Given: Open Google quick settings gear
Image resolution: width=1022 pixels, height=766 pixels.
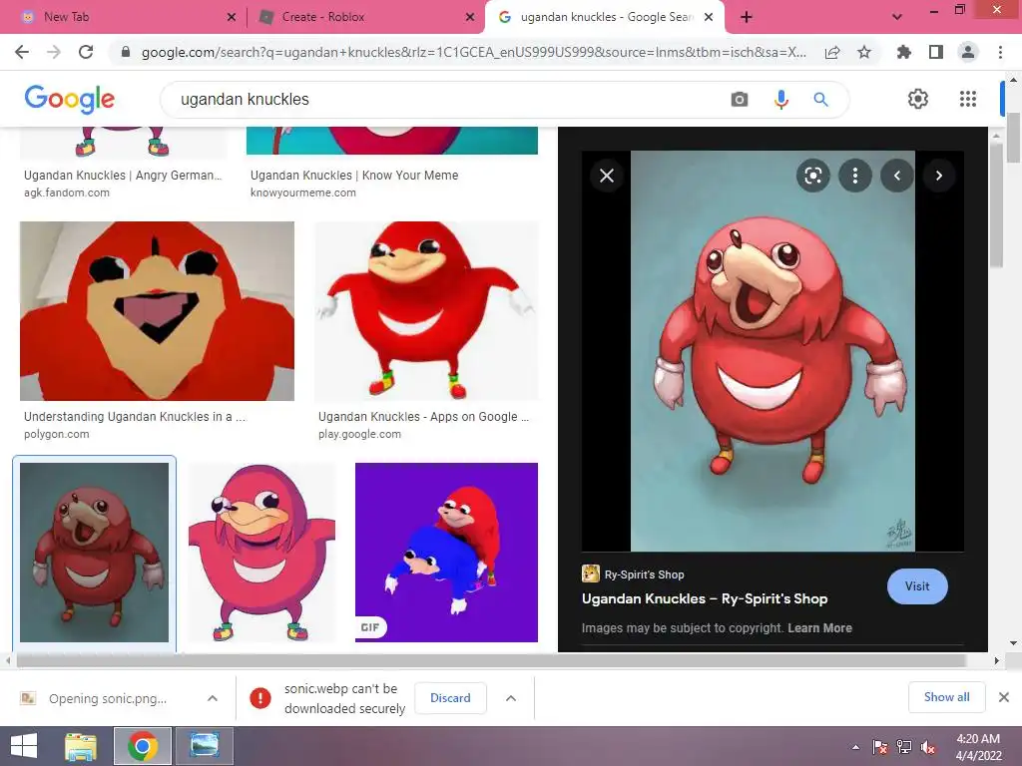Looking at the screenshot, I should pyautogui.click(x=918, y=99).
